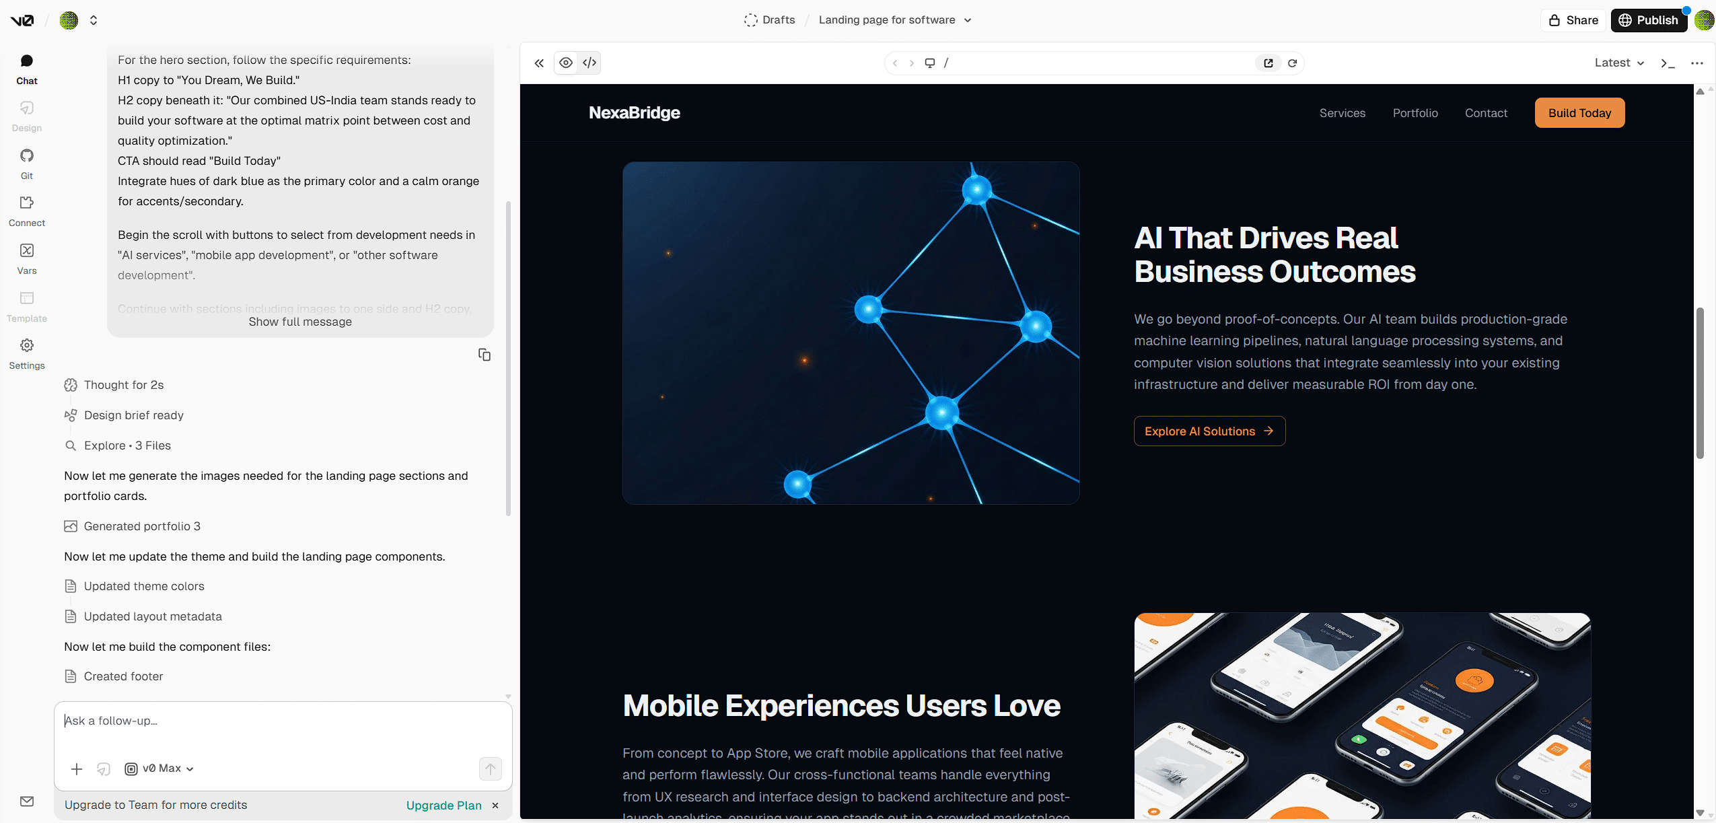
Task: Open the Git sidebar panel
Action: pyautogui.click(x=26, y=164)
